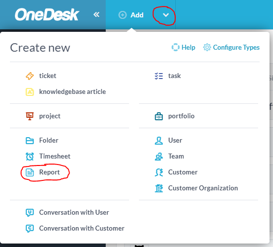Click the Conversation with User bubble icon
This screenshot has width=273, height=247.
pos(30,213)
